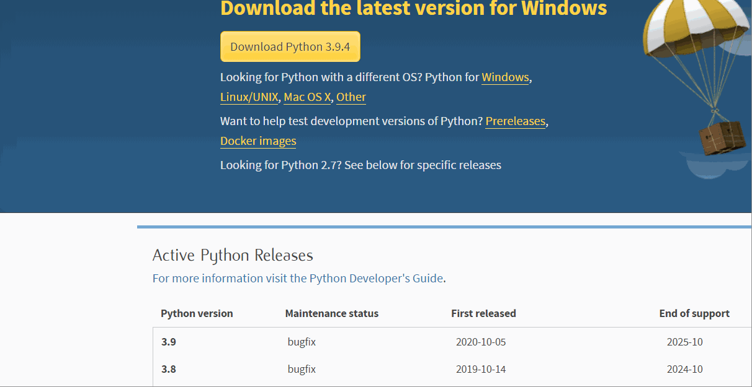Image resolution: width=752 pixels, height=387 pixels.
Task: Open the Linux/UNIX downloads link
Action: (249, 97)
